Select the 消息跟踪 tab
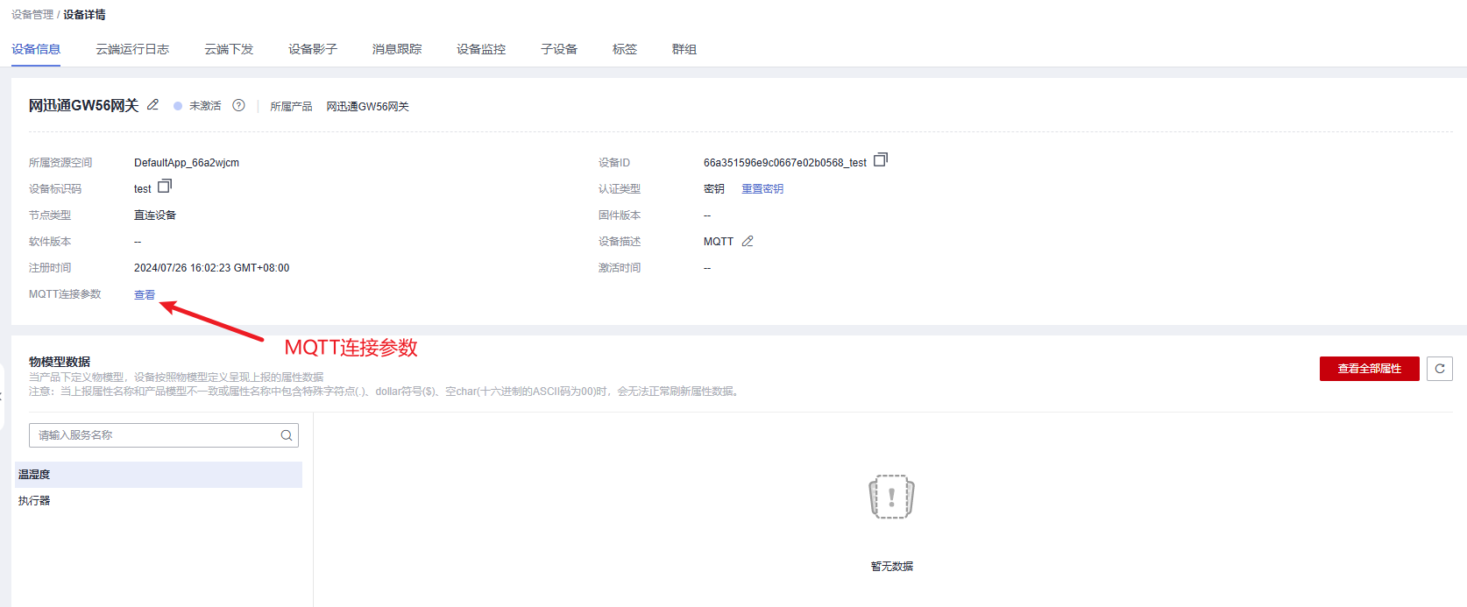The image size is (1467, 607). (397, 49)
